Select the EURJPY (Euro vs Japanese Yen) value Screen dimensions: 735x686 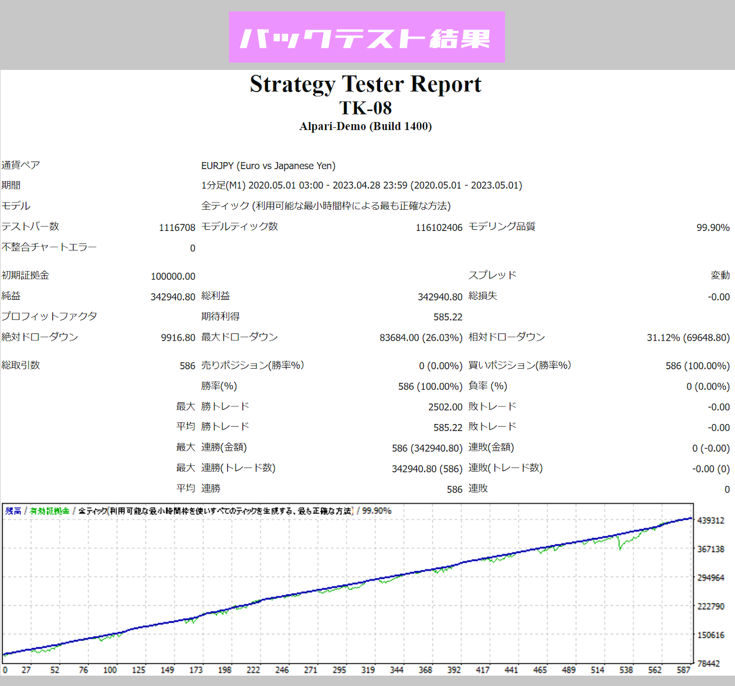(268, 166)
